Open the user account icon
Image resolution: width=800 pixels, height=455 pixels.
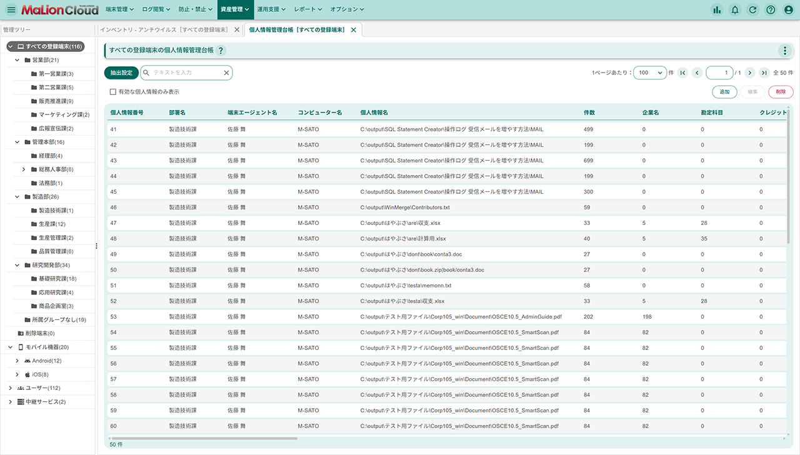point(789,9)
